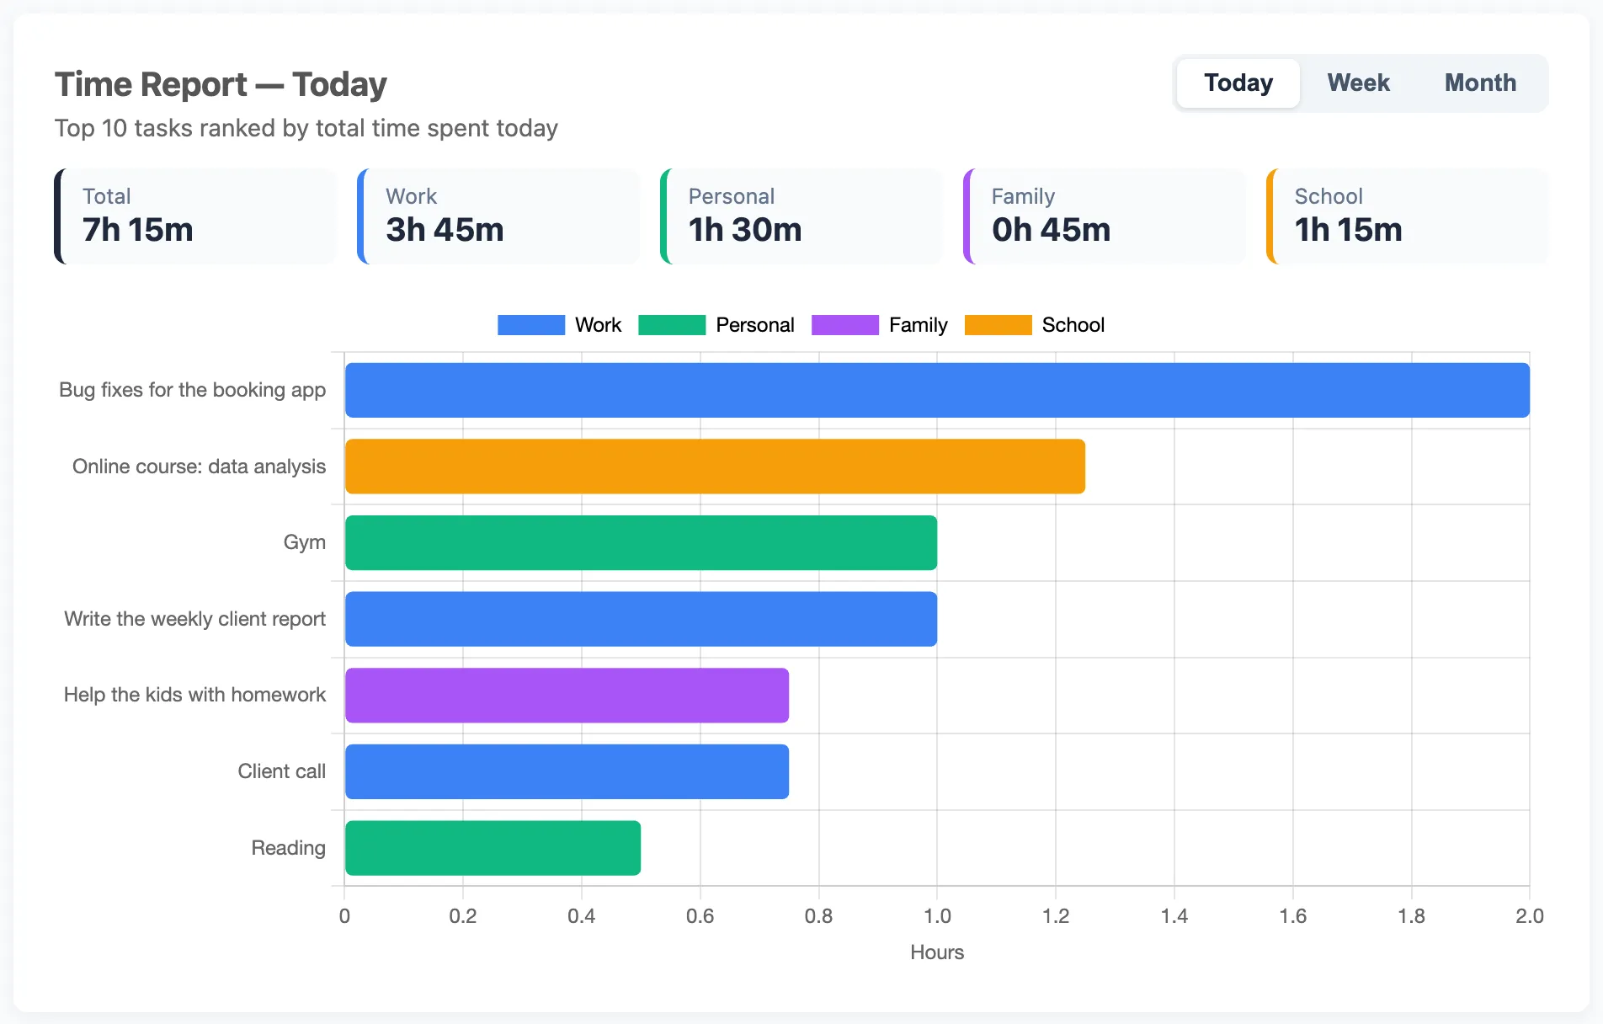1603x1024 pixels.
Task: Click the 'Gym' axis label
Action: tap(304, 542)
